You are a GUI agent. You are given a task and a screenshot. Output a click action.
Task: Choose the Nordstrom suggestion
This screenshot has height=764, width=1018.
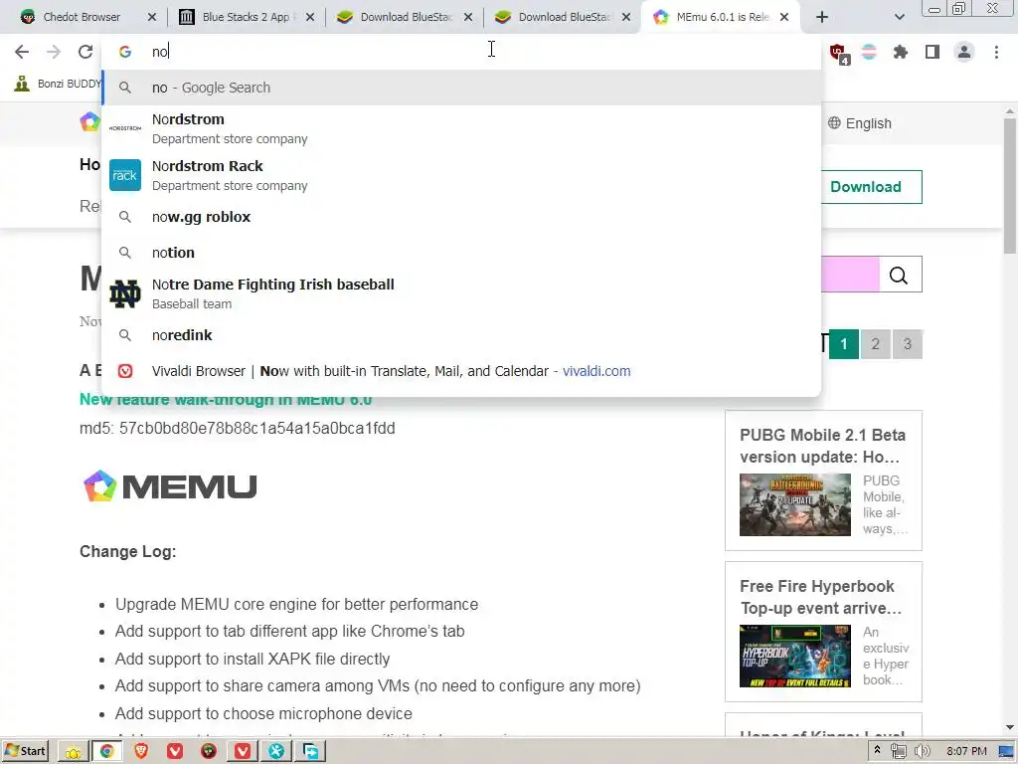coord(461,128)
